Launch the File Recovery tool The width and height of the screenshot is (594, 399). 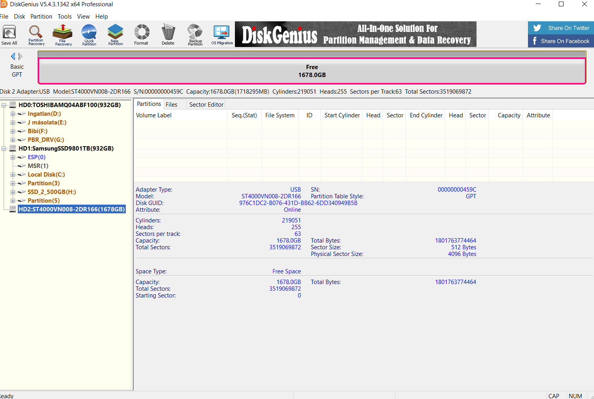point(63,35)
